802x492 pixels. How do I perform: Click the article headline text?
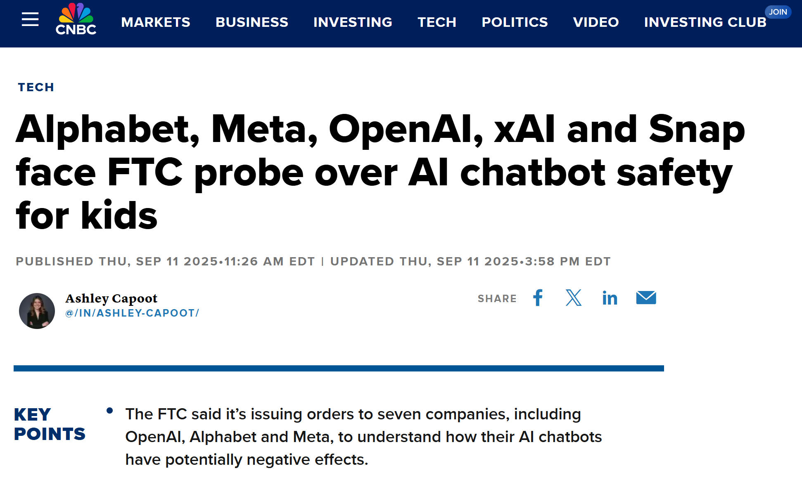[x=380, y=171]
